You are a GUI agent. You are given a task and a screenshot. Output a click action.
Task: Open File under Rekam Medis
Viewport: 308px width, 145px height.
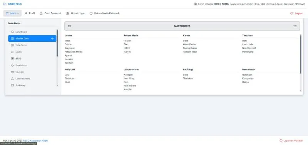coord(126,44)
